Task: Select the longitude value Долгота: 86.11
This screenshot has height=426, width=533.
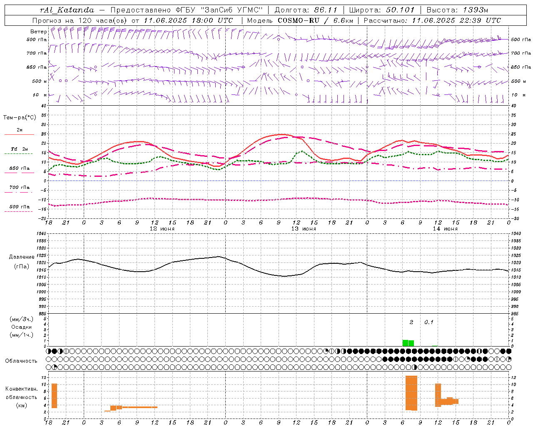Action: pos(306,10)
